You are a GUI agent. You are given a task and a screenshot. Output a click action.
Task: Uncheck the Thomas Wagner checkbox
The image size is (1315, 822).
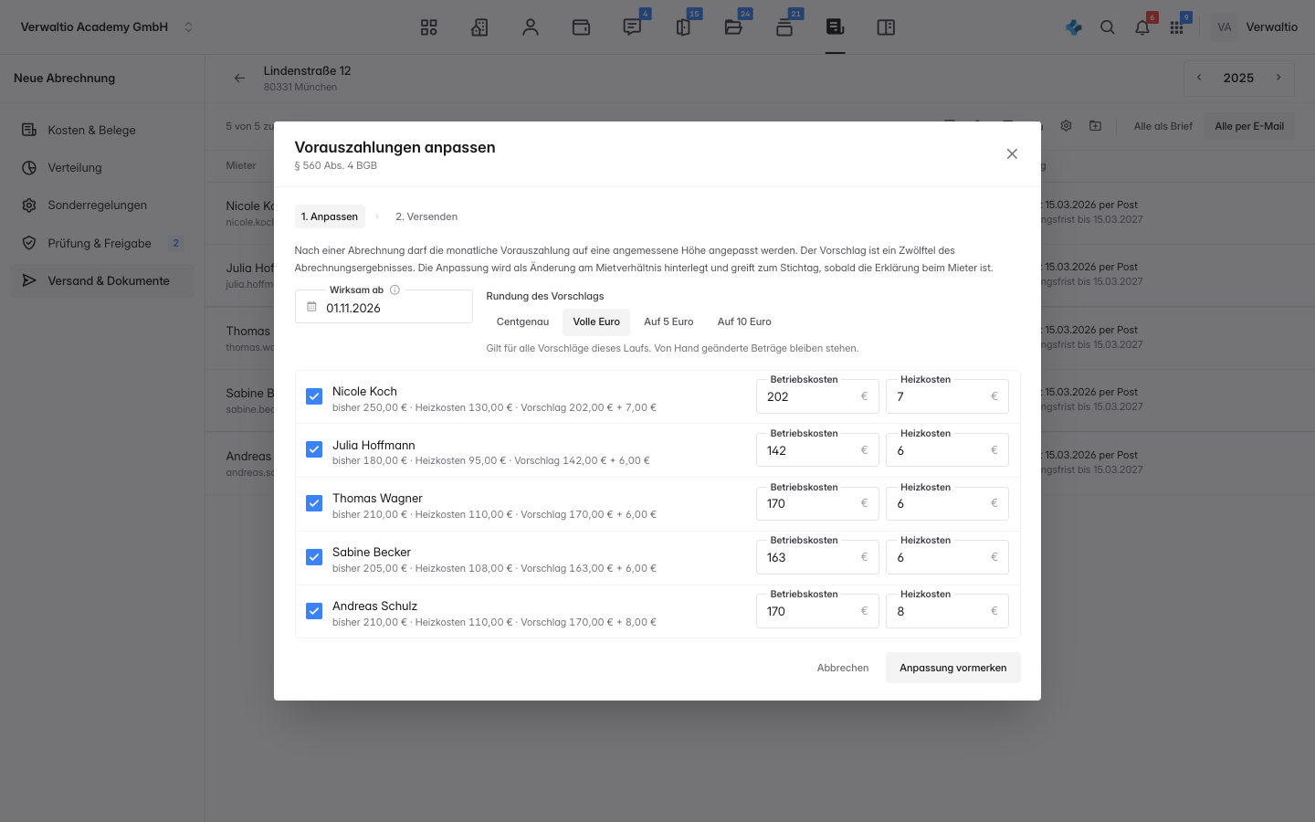(314, 503)
